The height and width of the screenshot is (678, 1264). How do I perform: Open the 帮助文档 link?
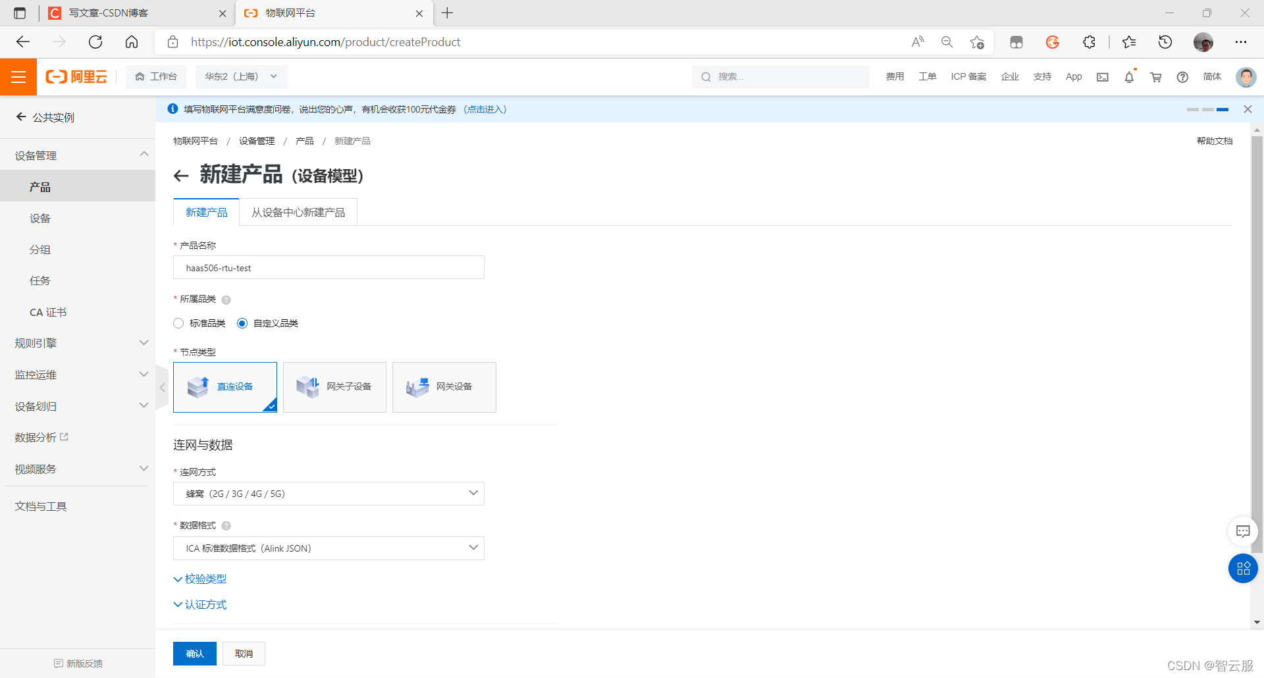point(1215,140)
